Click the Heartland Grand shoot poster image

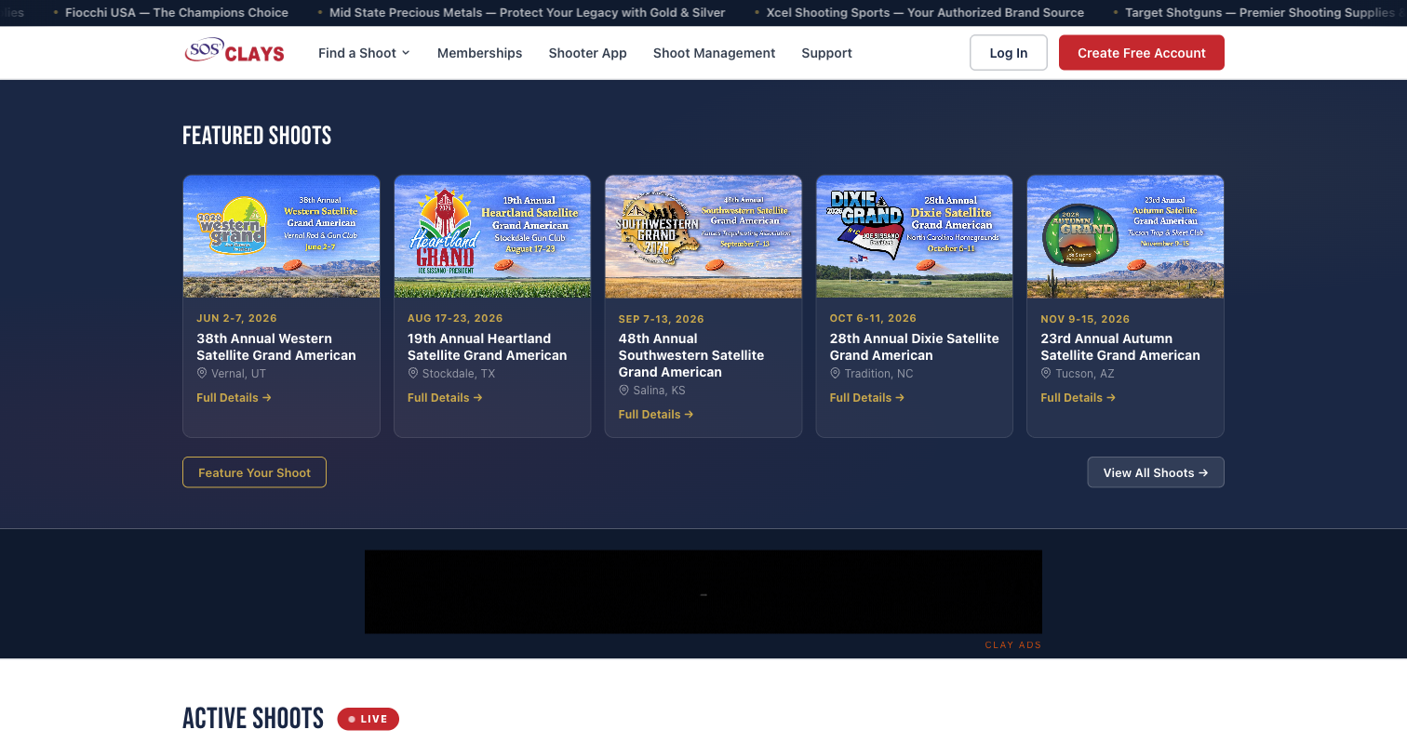(491, 236)
